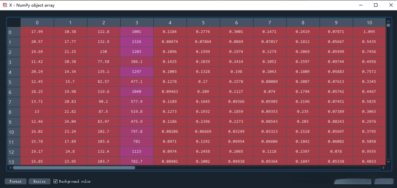Image resolution: width=397 pixels, height=188 pixels.
Task: Select row header 0
Action: click(14, 32)
